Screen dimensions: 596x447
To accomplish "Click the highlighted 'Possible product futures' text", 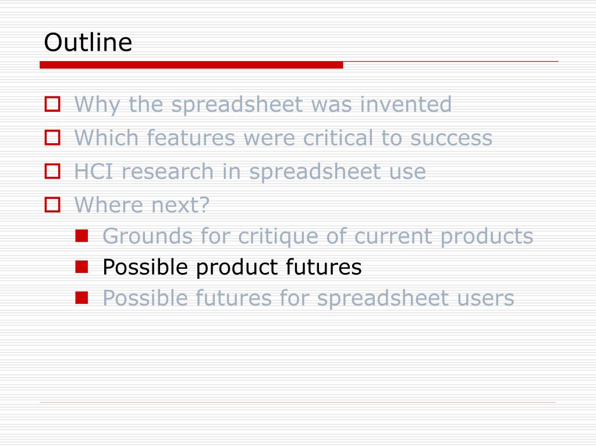I will tap(232, 267).
